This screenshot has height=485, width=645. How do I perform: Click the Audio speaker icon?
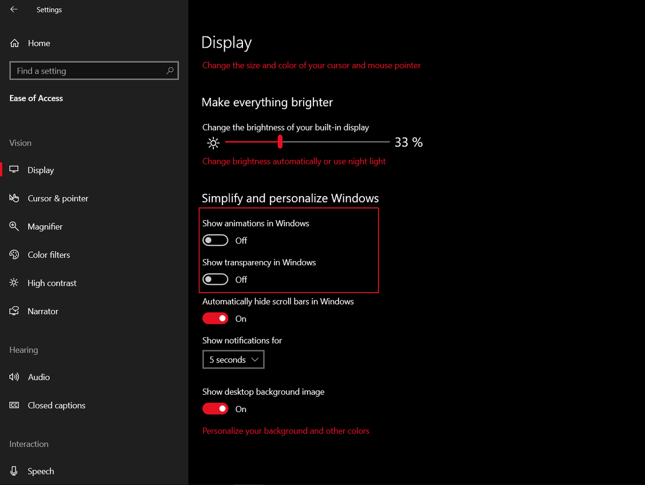15,377
